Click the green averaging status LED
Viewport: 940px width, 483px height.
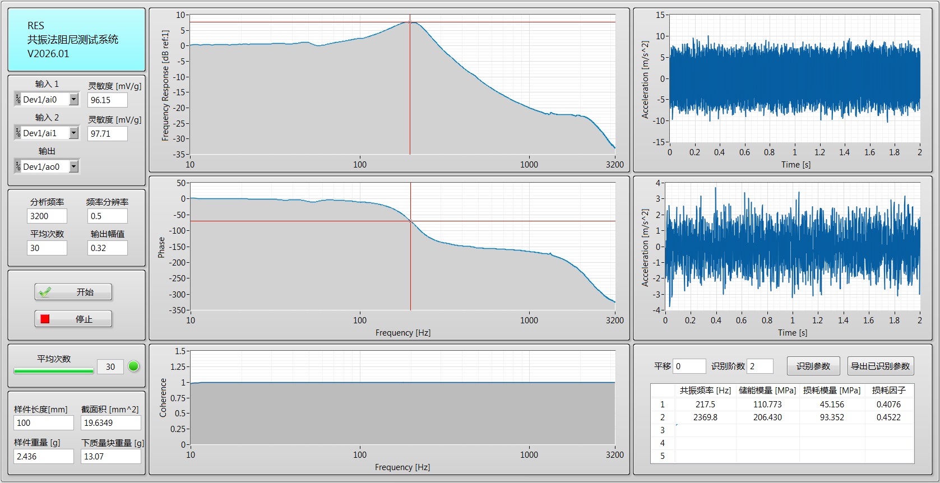click(133, 366)
